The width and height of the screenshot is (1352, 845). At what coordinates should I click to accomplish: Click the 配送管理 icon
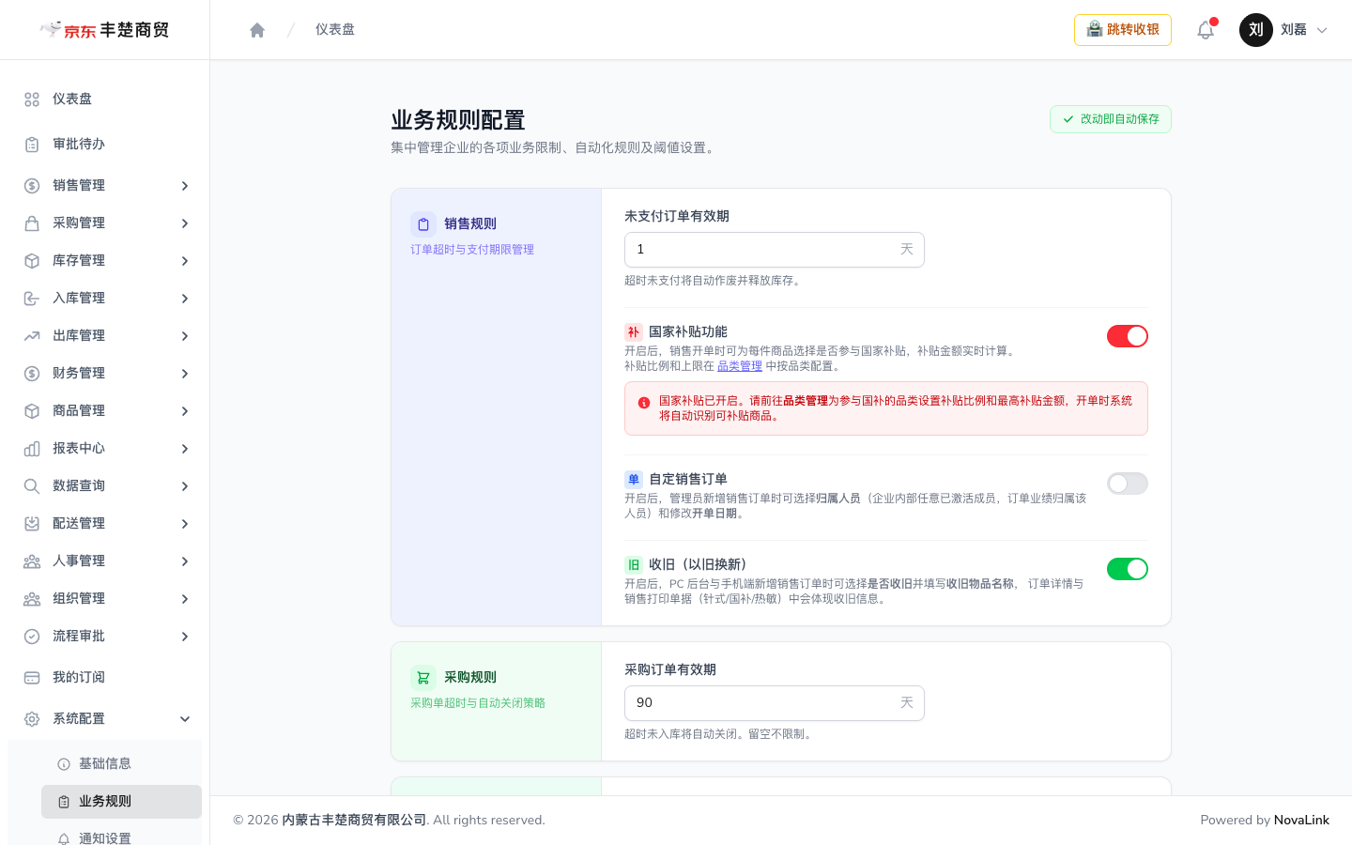[x=32, y=524]
